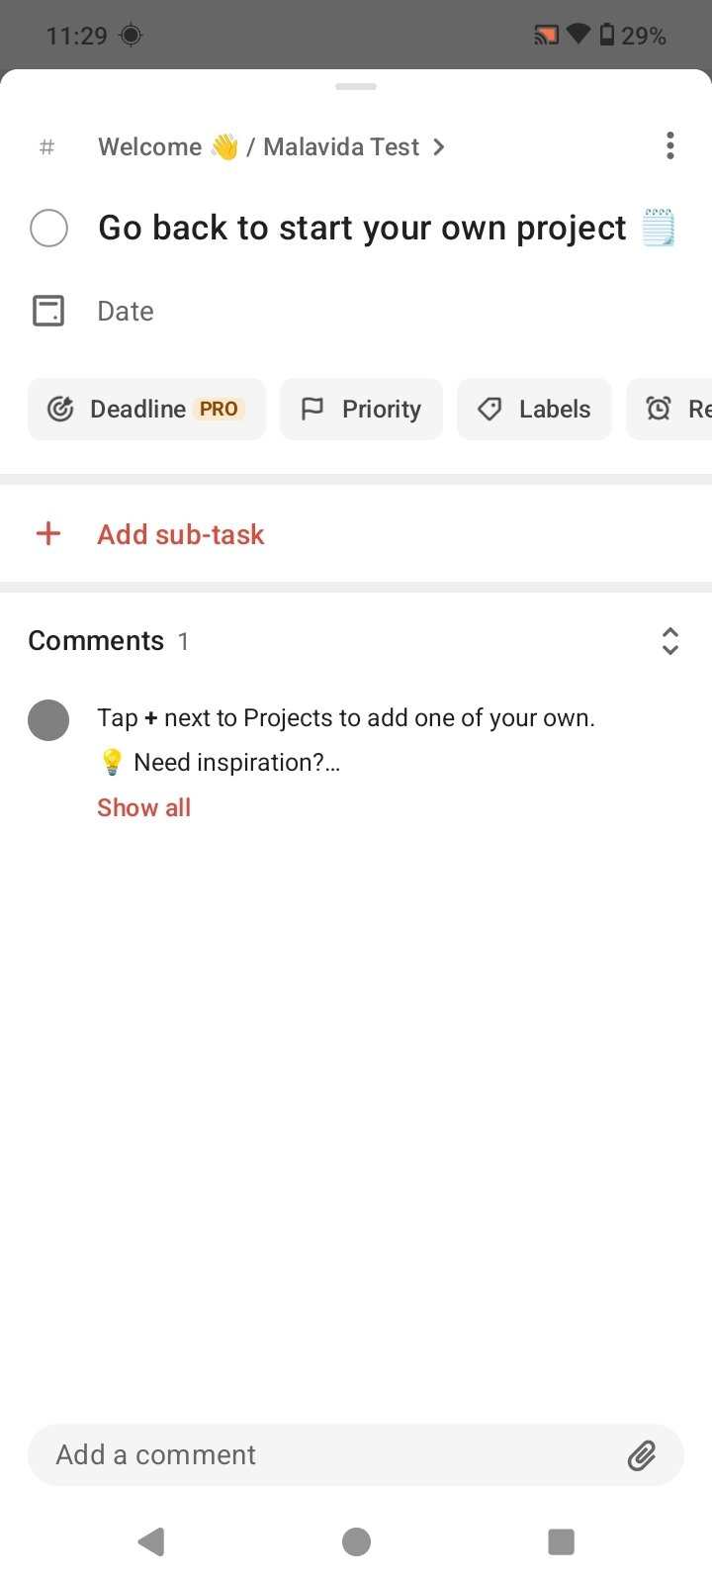
Task: Open the three-dot more options menu
Action: click(670, 146)
